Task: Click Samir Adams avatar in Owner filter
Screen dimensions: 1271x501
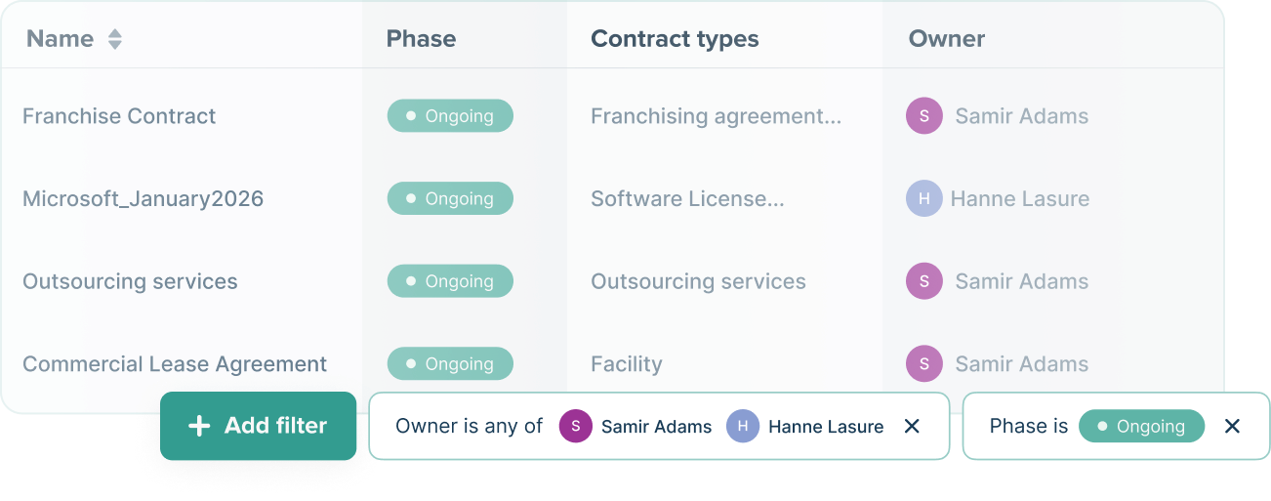Action: 575,426
